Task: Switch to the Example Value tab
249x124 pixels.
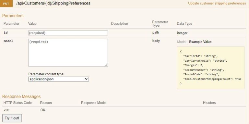Action: (x=200, y=42)
